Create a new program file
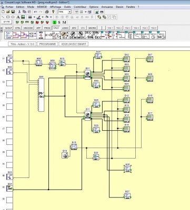This screenshot has width=190, height=210. coord(3,12)
